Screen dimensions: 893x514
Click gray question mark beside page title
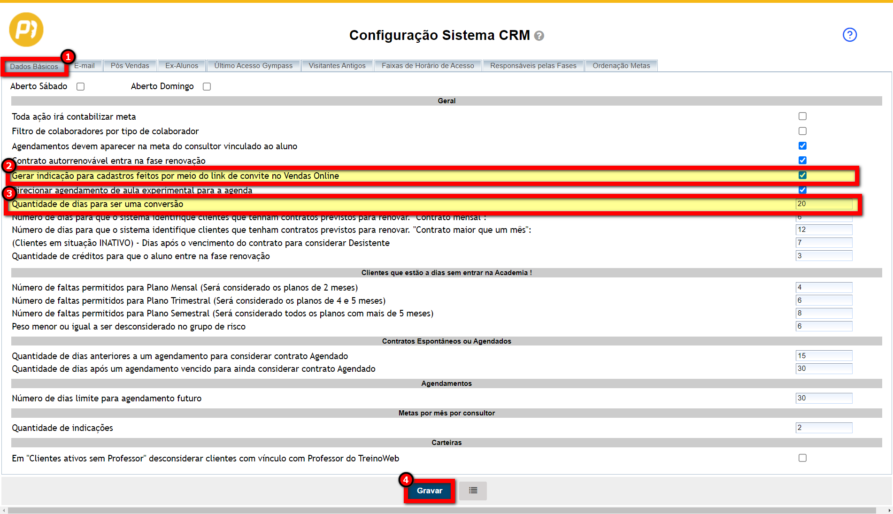(539, 36)
